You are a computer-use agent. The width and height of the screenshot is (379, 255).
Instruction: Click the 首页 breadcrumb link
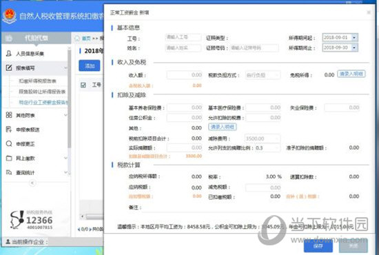click(x=86, y=38)
